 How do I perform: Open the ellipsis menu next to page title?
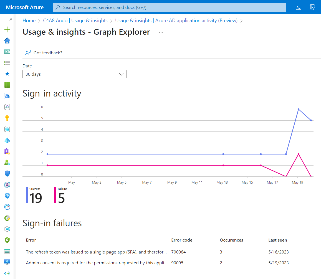161,32
